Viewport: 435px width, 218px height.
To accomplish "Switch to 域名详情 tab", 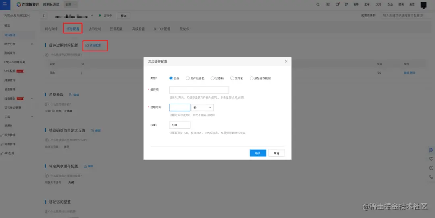I will 51,29.
